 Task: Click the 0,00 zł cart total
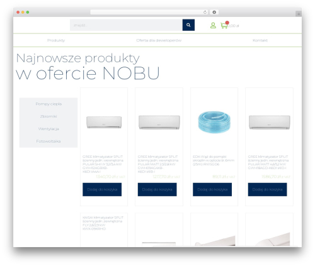(x=234, y=26)
